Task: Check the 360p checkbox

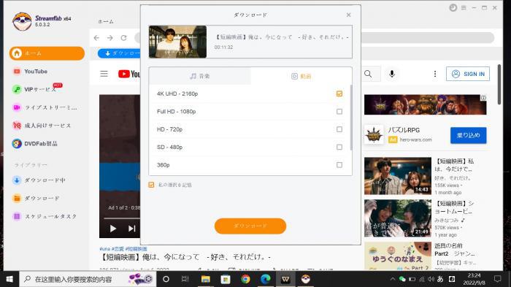Action: click(x=339, y=165)
